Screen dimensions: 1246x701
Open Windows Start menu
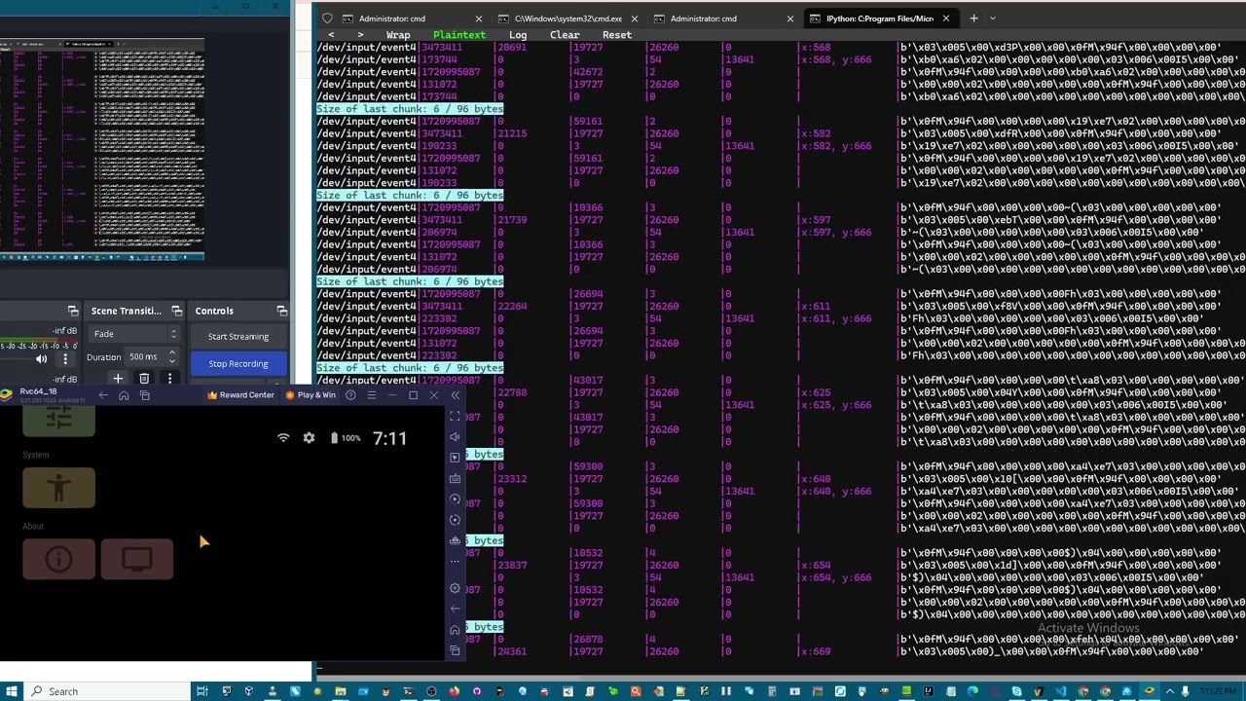point(10,691)
